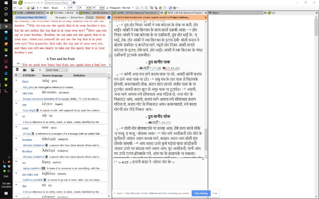319x199 pixels.
Task: Open the ἐκβάλλω (ekballō) lexicon link
Action: [33, 180]
